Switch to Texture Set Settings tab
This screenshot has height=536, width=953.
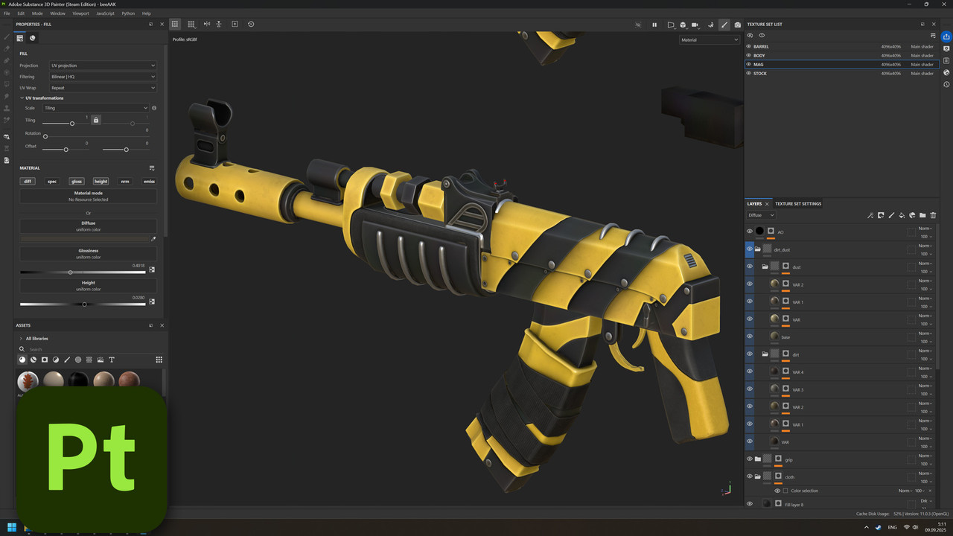(x=798, y=203)
